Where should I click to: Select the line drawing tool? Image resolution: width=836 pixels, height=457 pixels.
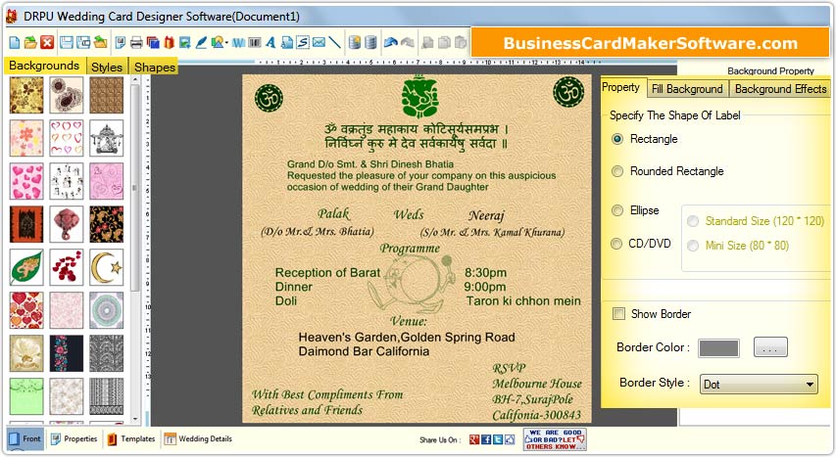(x=334, y=43)
